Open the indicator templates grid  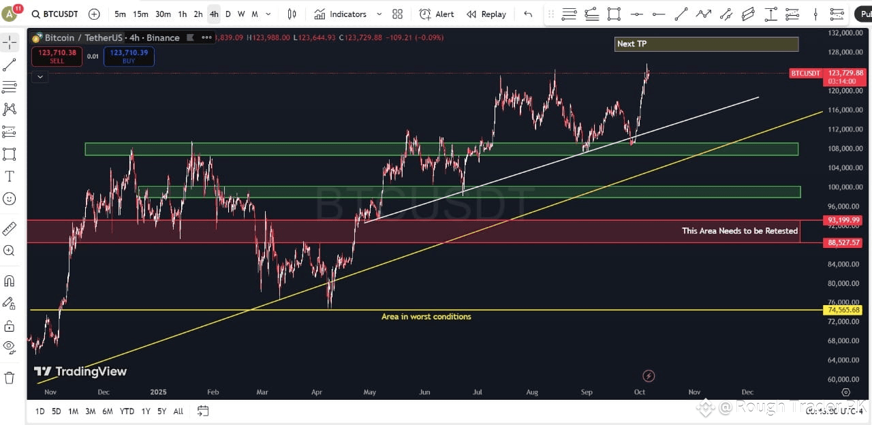tap(397, 14)
